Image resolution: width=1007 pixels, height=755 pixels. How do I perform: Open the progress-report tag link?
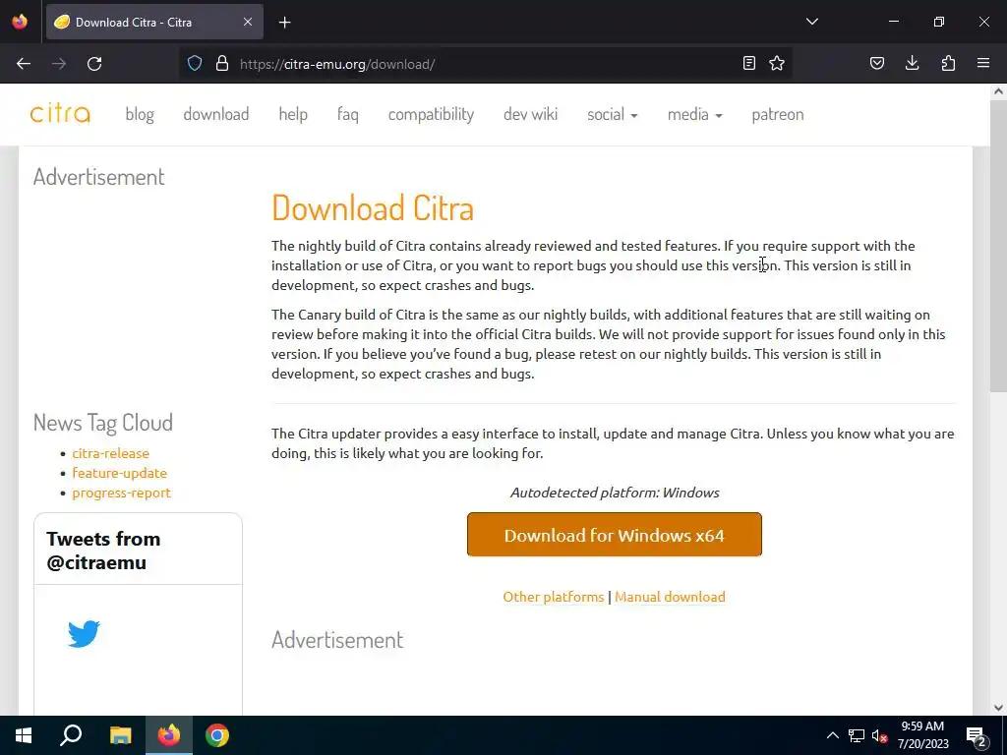click(121, 494)
